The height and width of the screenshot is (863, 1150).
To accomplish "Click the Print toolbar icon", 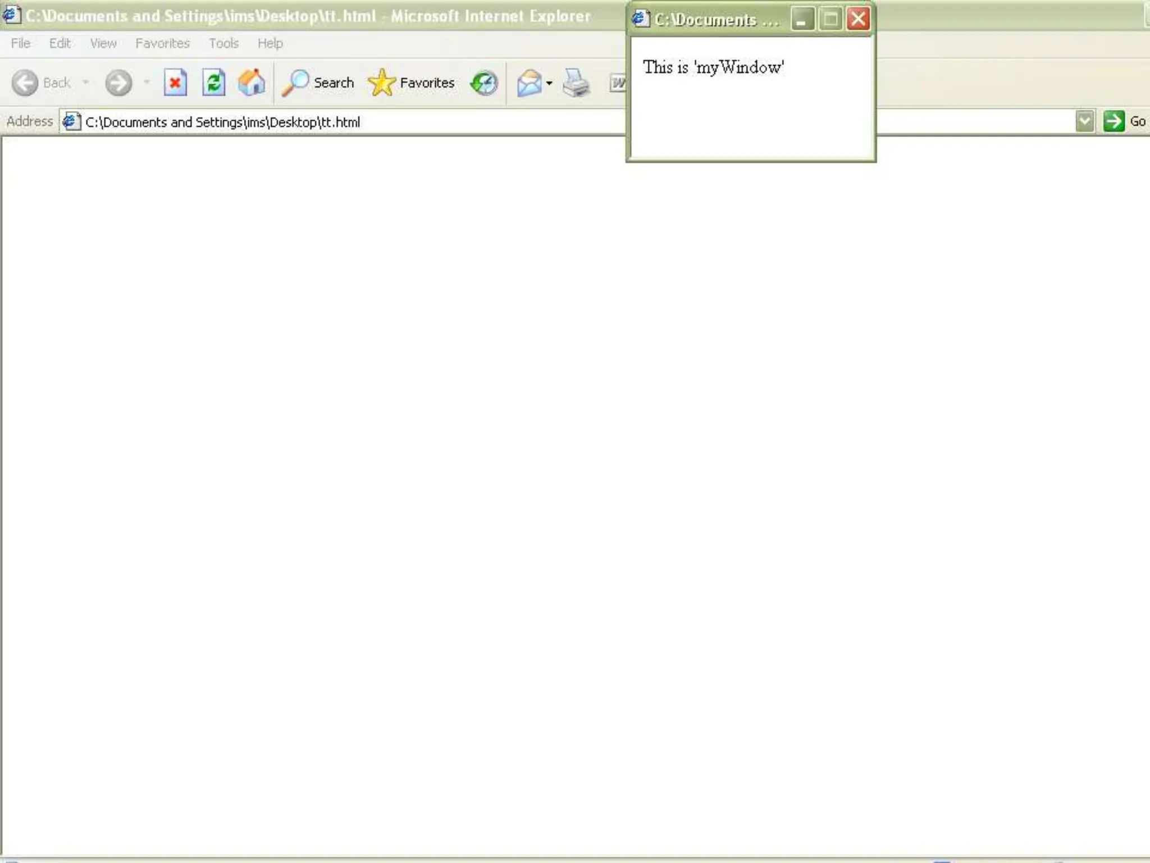I will tap(576, 83).
